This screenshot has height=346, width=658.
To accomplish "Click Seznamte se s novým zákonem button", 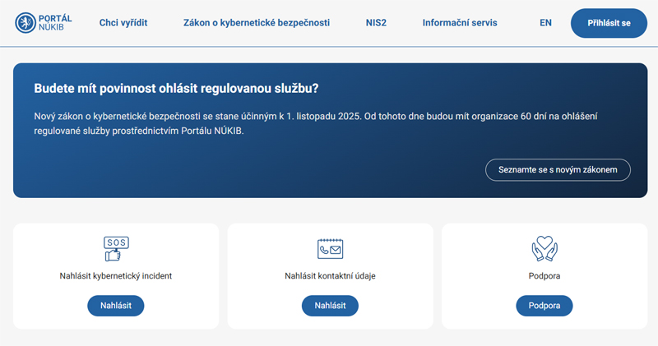I will click(x=558, y=170).
